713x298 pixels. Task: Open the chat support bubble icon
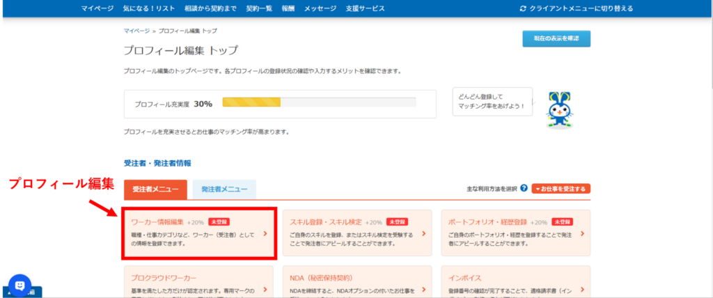[19, 285]
